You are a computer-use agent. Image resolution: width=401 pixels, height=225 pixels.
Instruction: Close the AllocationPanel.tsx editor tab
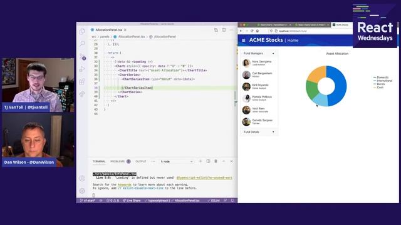click(x=125, y=30)
